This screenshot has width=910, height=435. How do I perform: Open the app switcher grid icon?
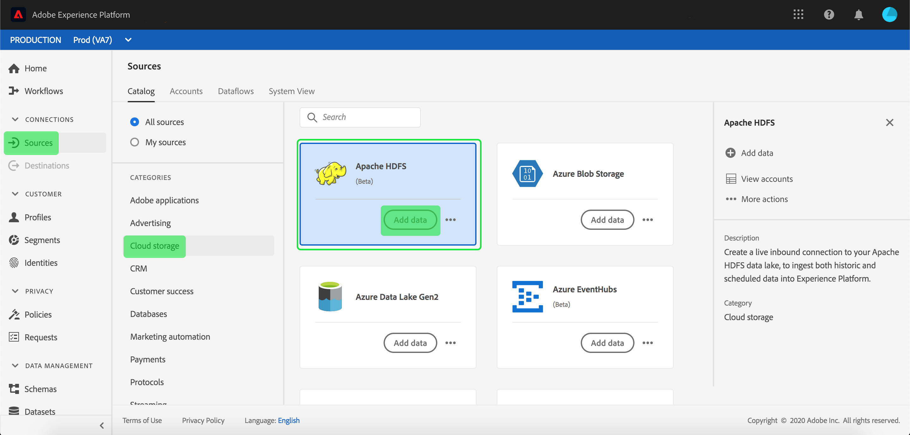pos(798,15)
